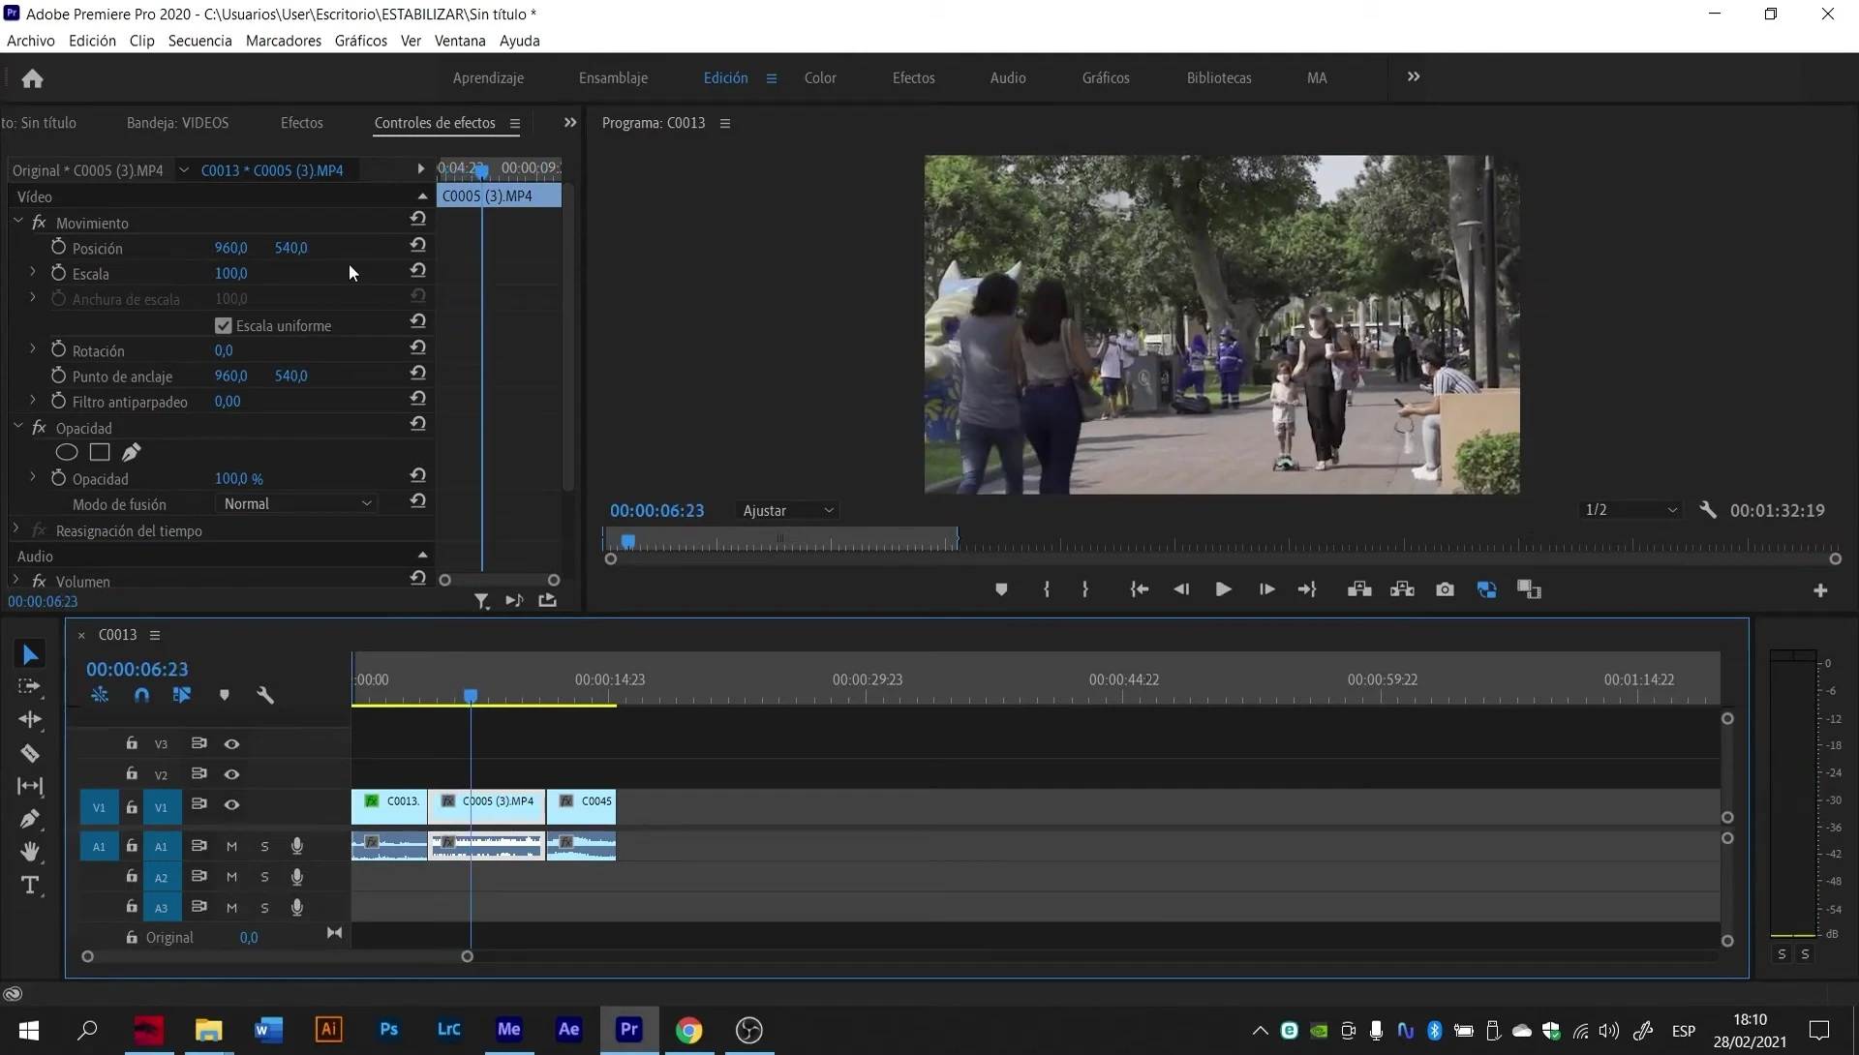Screen dimensions: 1859x1055
Task: Collapse the Movimiento effect
Action: point(17,222)
